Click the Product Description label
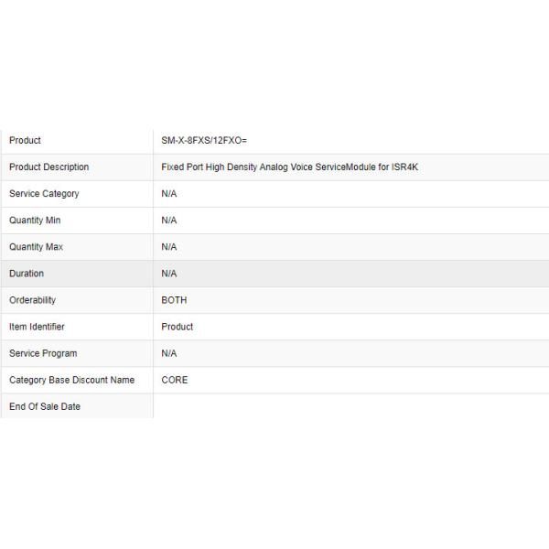The width and height of the screenshot is (549, 549). coord(49,167)
